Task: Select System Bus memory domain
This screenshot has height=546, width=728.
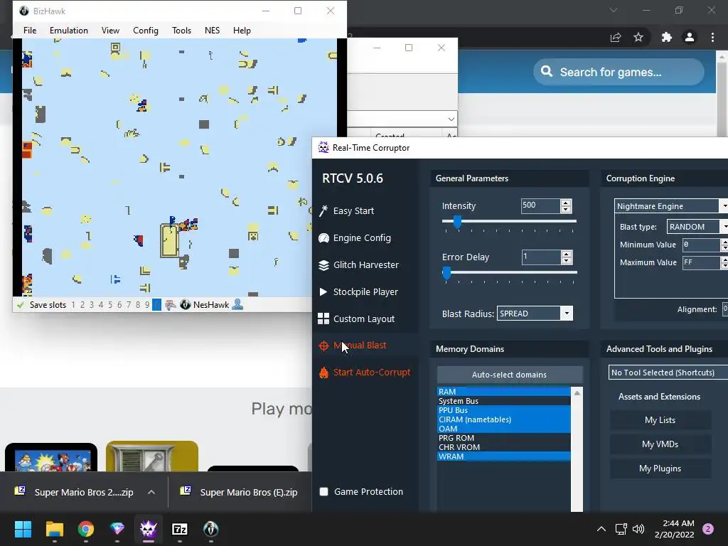Action: [x=503, y=401]
